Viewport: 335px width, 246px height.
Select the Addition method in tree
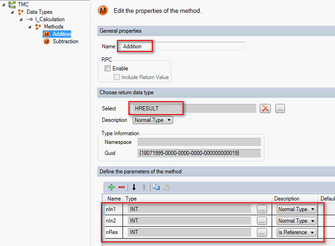[62, 34]
